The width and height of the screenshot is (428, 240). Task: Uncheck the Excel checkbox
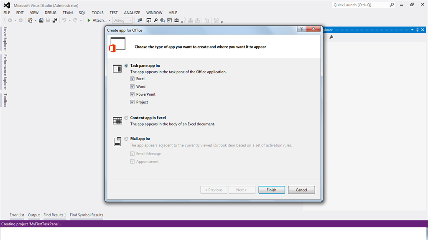(x=132, y=78)
